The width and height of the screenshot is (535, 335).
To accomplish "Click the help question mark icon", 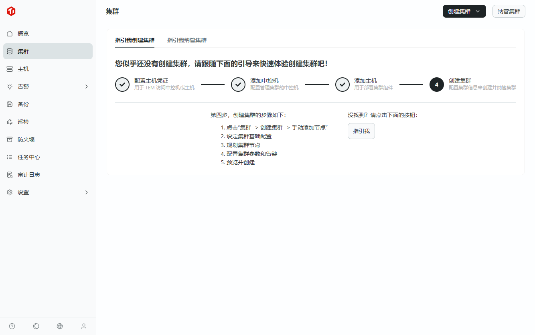I will [12, 326].
